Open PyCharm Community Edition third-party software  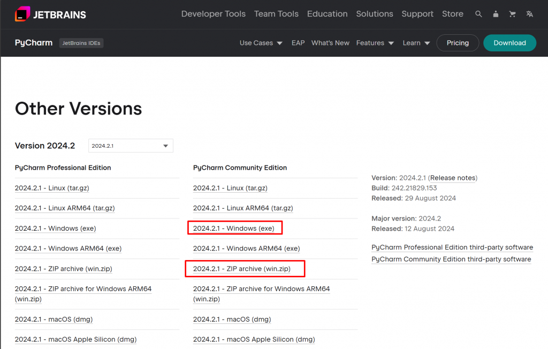pyautogui.click(x=451, y=259)
